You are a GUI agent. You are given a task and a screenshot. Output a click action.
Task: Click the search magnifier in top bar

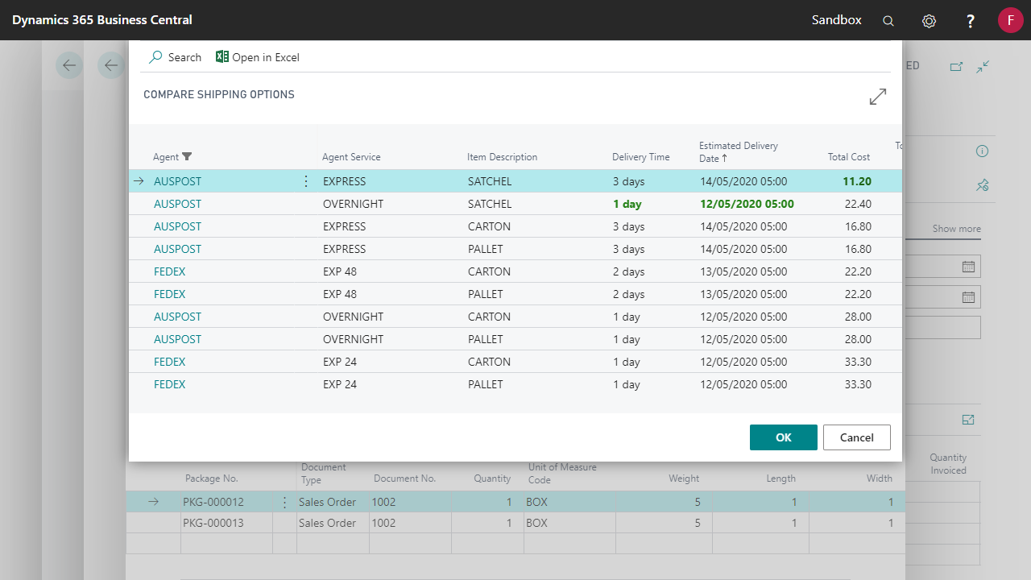[x=888, y=21]
